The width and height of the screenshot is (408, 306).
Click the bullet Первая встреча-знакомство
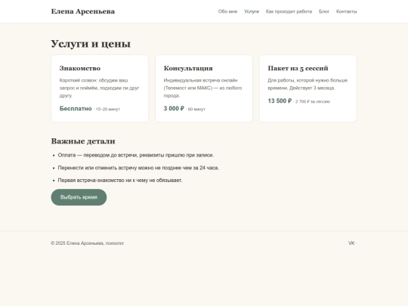click(120, 181)
